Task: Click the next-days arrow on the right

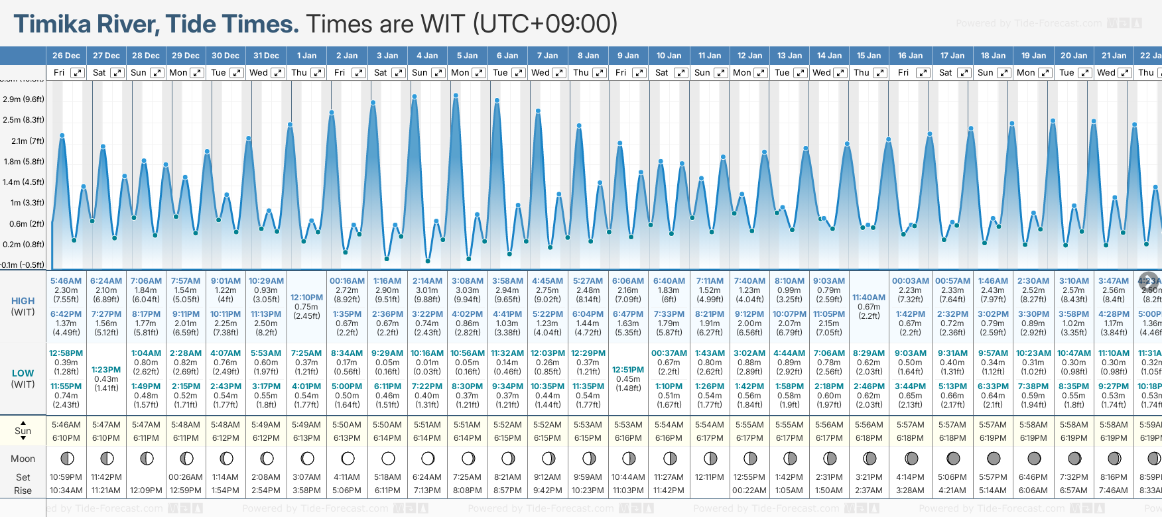Action: [x=1149, y=280]
